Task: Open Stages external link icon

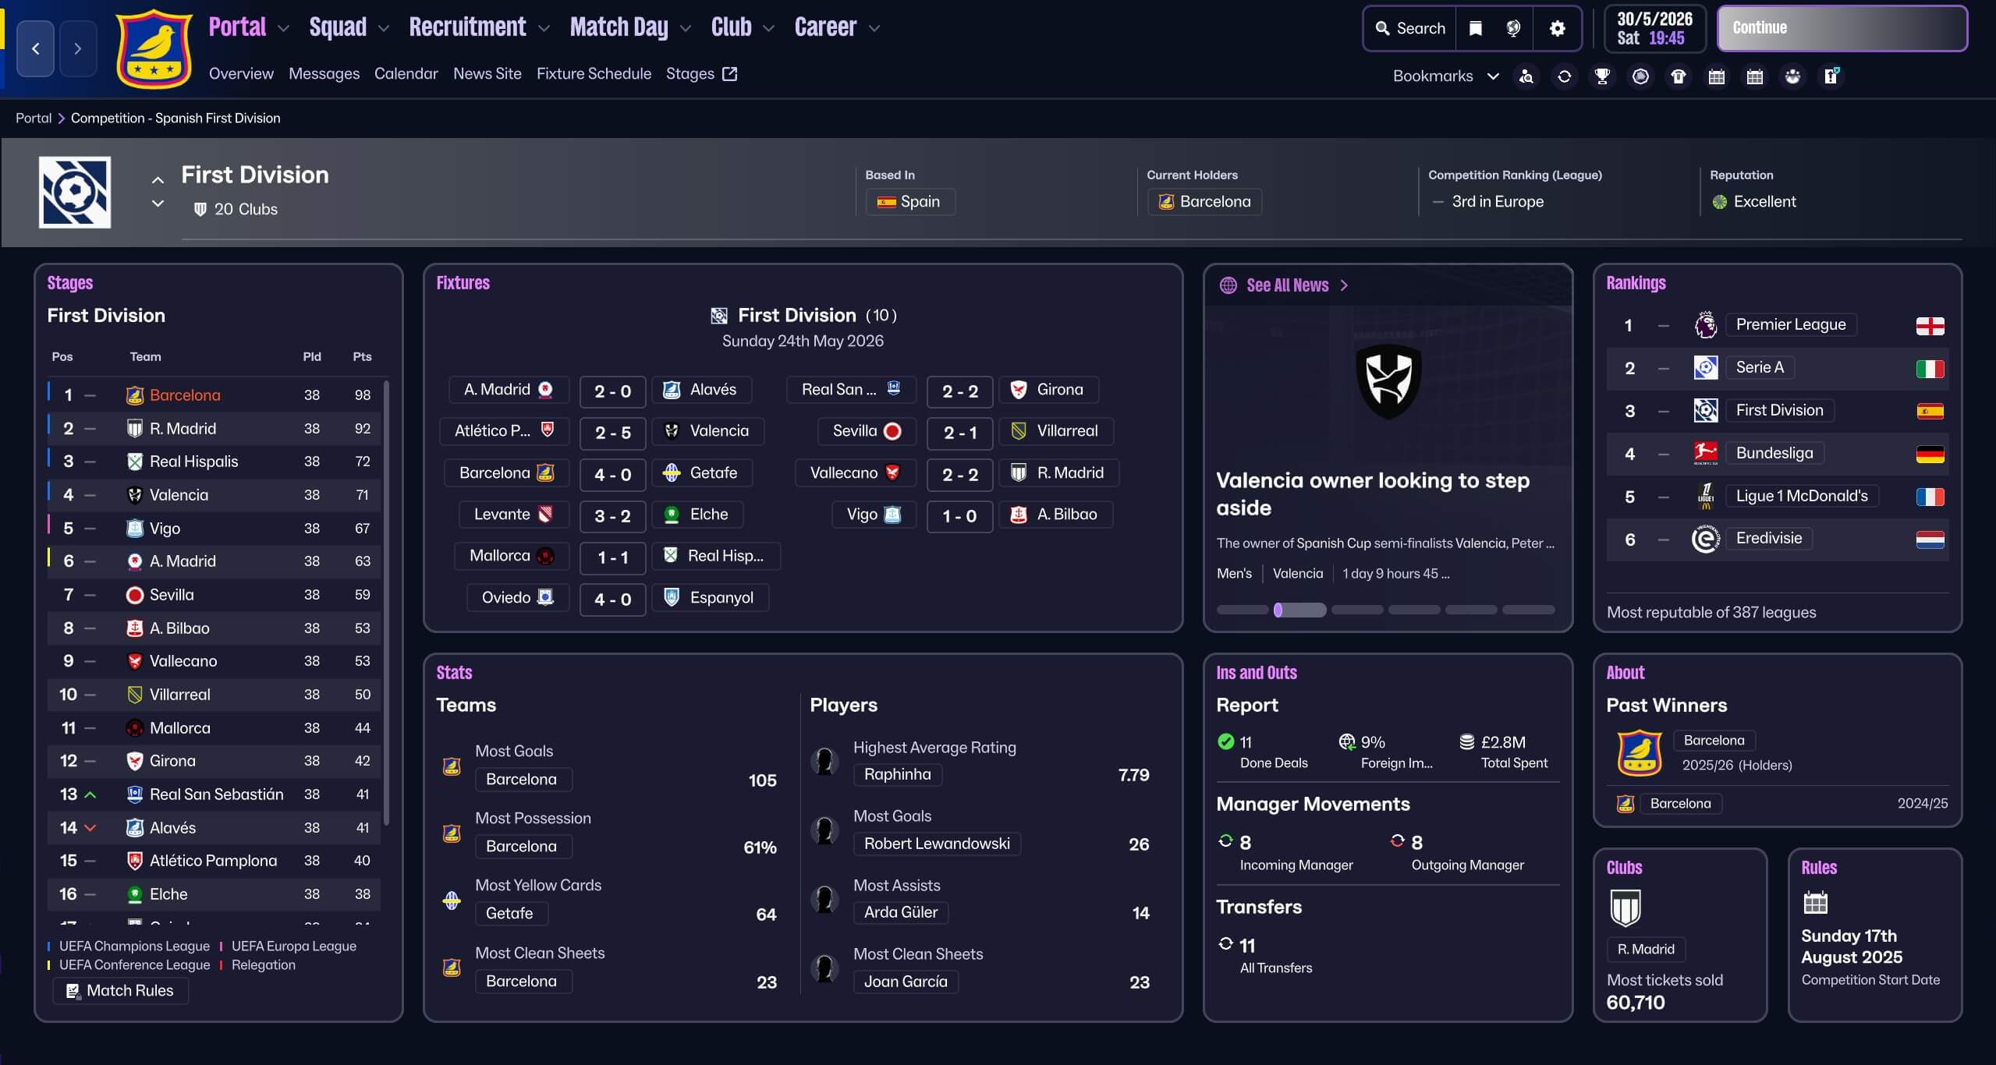Action: (x=729, y=74)
